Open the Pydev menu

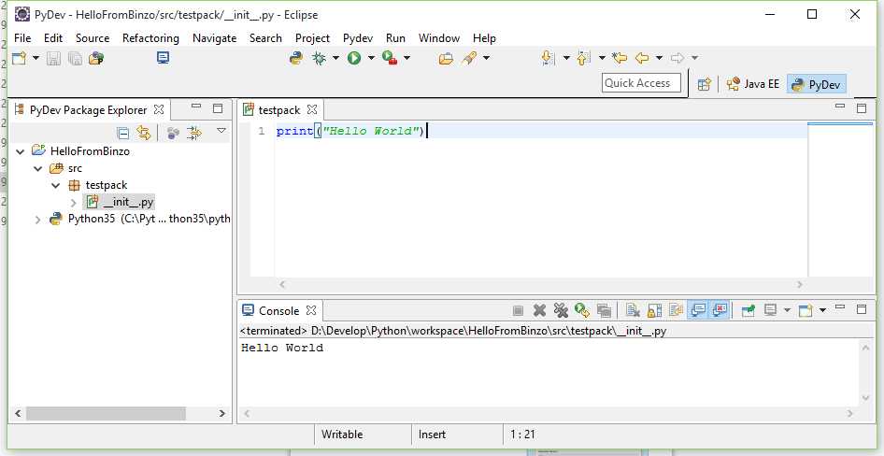[358, 37]
